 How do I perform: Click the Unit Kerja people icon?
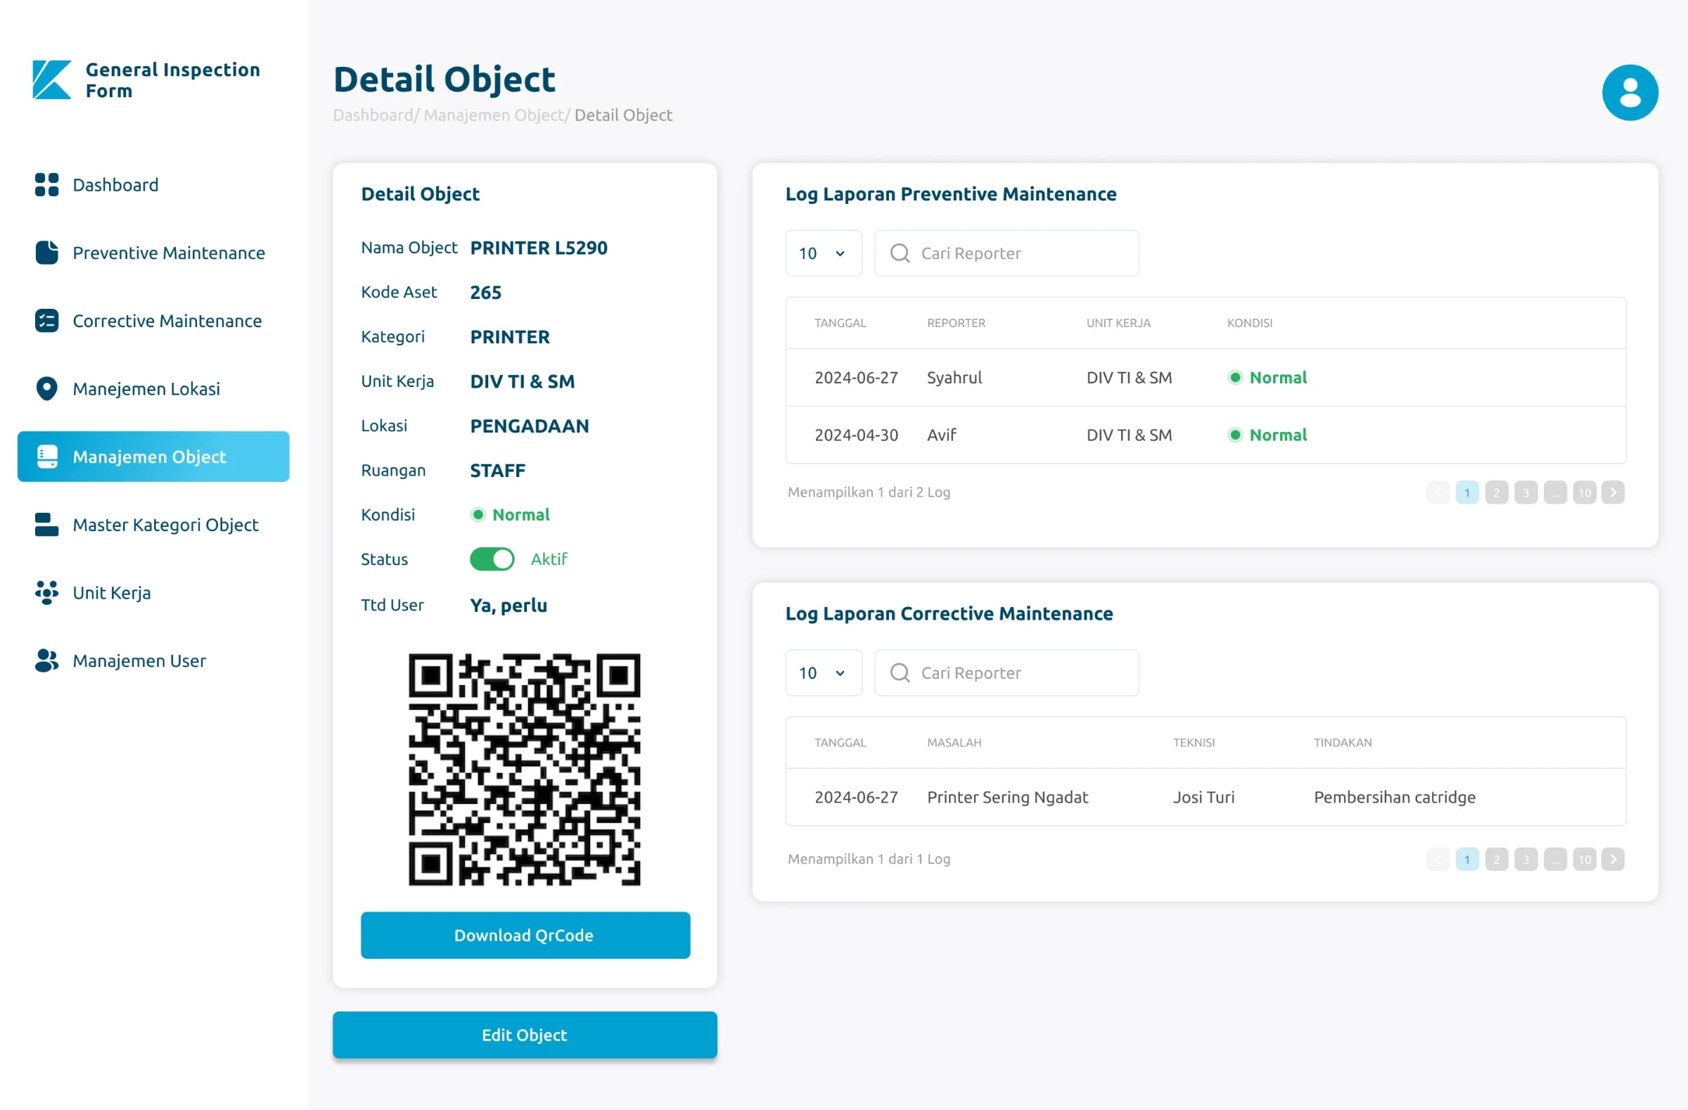(47, 593)
